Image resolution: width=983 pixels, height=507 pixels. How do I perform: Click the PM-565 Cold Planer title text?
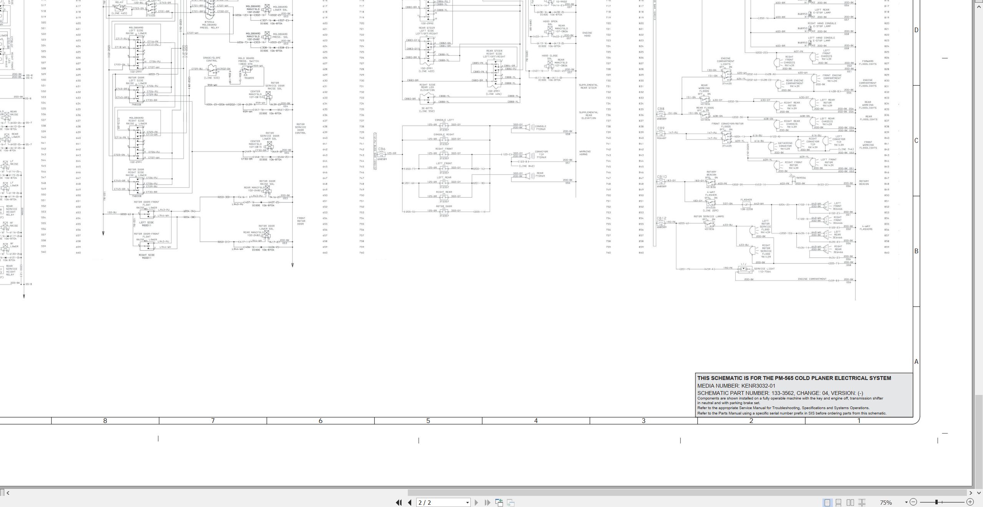click(x=794, y=378)
